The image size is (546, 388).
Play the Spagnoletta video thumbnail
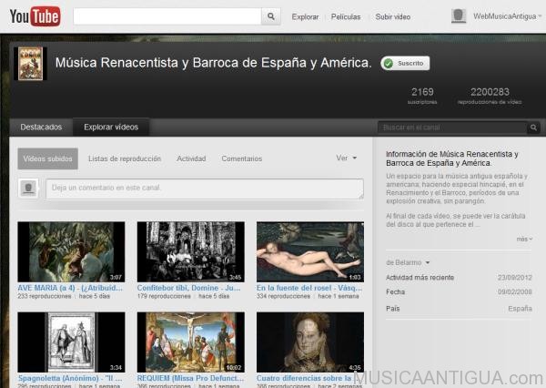pos(71,342)
